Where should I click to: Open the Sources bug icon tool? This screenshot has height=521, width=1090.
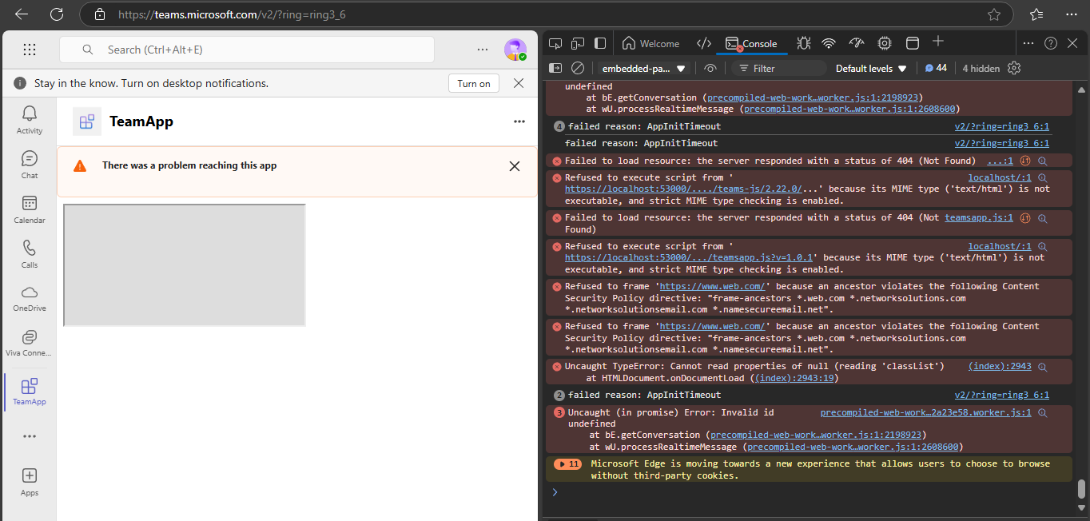(x=803, y=43)
